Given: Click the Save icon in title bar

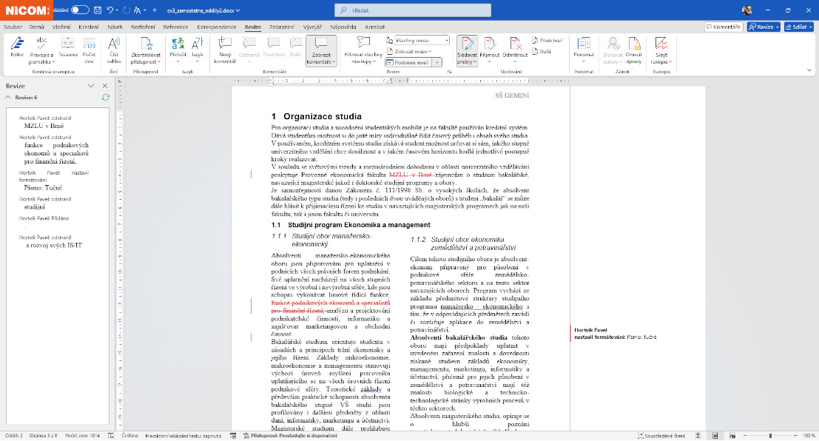Looking at the screenshot, I should (x=98, y=10).
